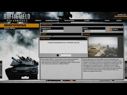Click the bottom arrow on right Серверы panel
Image resolution: width=127 pixels, height=95 pixels.
click(126, 78)
